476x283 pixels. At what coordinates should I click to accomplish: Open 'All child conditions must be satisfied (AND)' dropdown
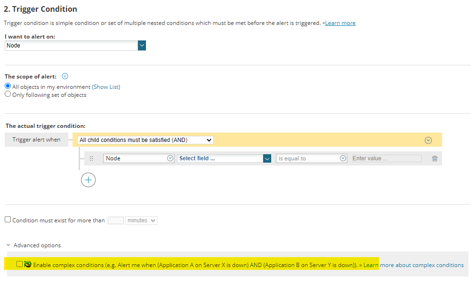tap(145, 140)
